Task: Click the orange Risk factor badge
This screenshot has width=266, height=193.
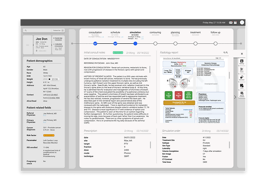Action: pos(49,135)
